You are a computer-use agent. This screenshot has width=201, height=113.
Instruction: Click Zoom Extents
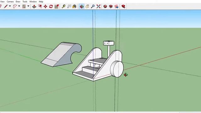pos(98,6)
